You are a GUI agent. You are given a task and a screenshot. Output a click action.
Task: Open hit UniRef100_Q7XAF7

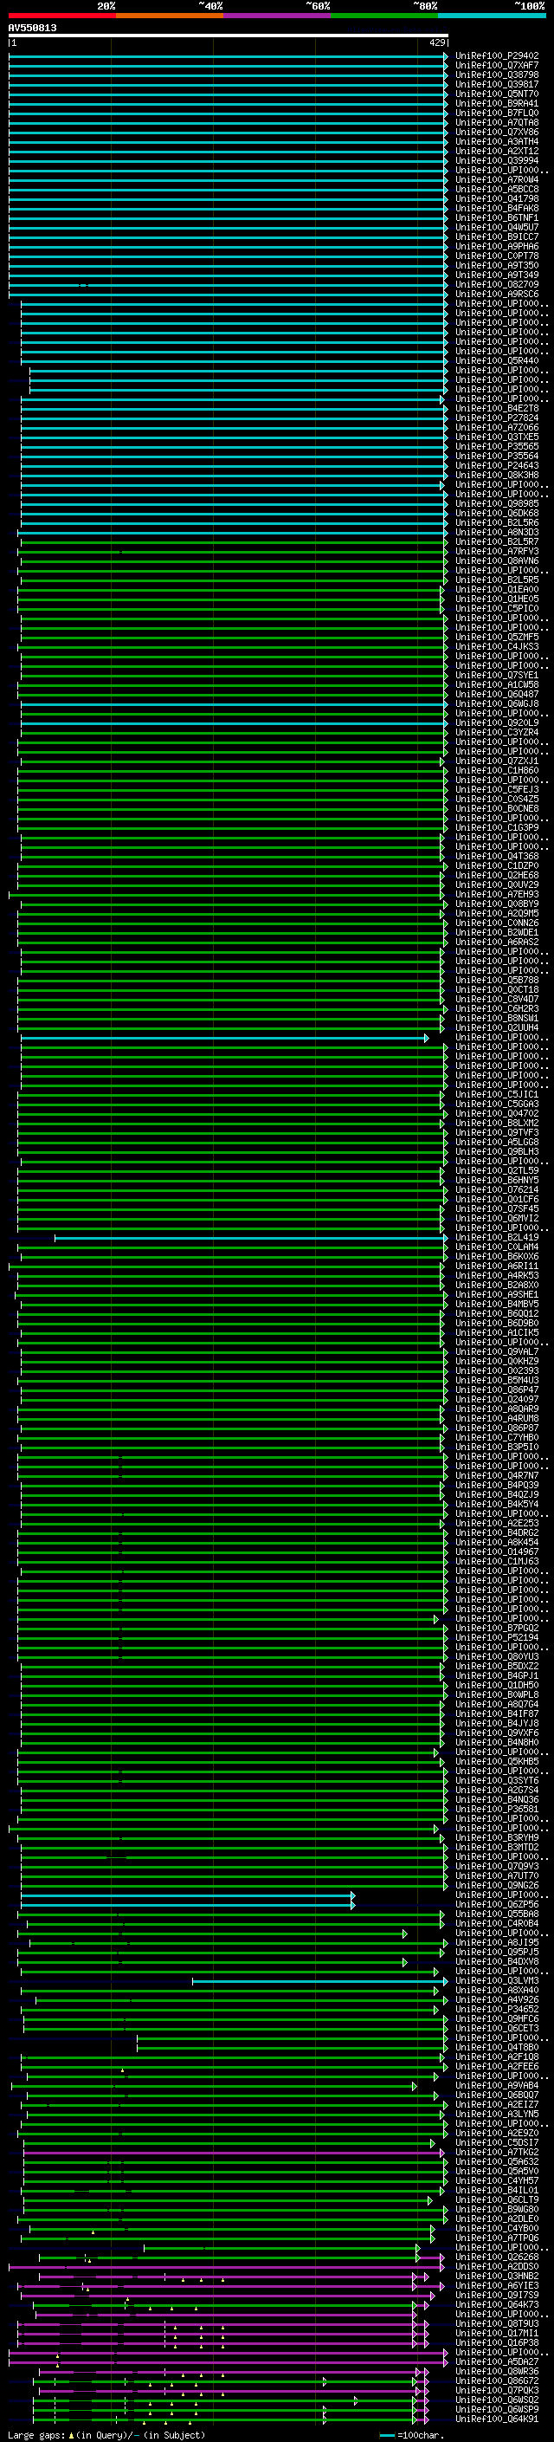click(497, 66)
